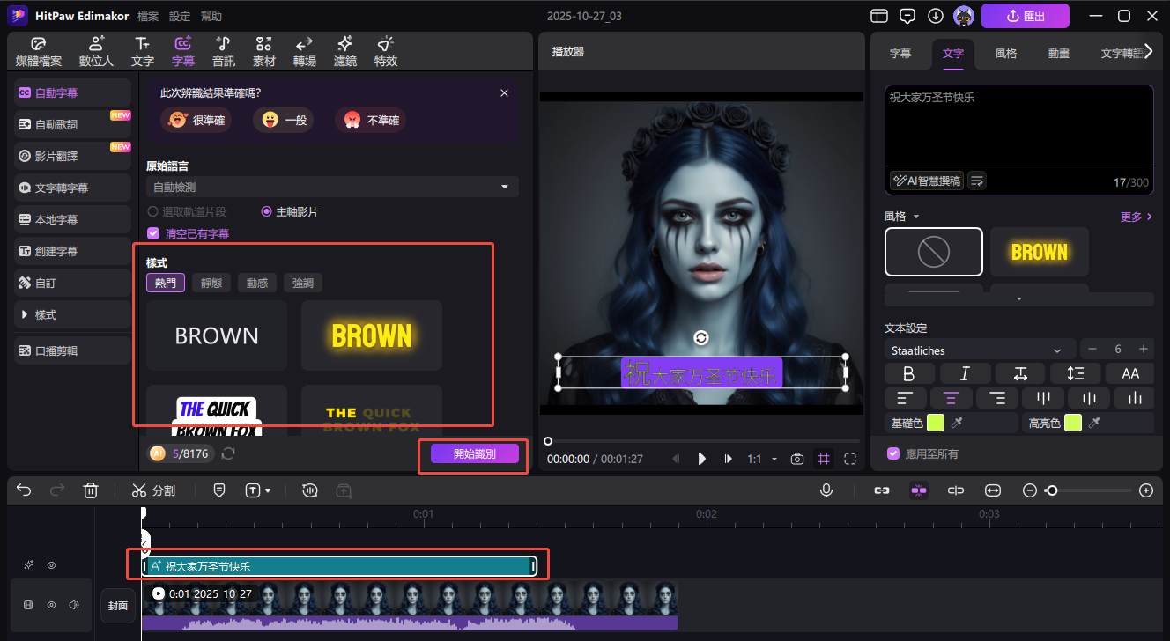Toggle the 應用至所有 checkbox
The width and height of the screenshot is (1170, 641).
pyautogui.click(x=892, y=454)
